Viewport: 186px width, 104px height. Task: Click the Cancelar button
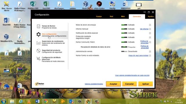[x=129, y=84]
